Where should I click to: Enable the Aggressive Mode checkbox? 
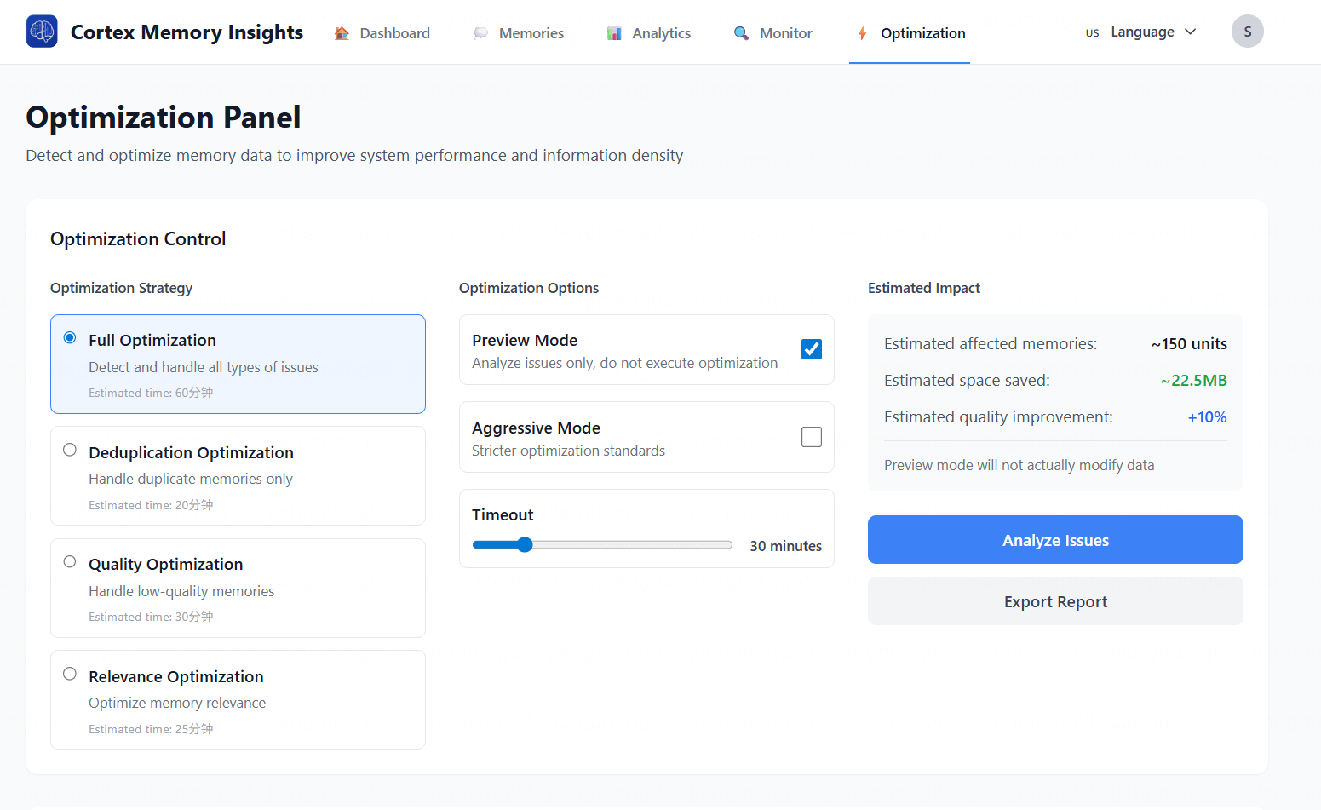pos(812,437)
